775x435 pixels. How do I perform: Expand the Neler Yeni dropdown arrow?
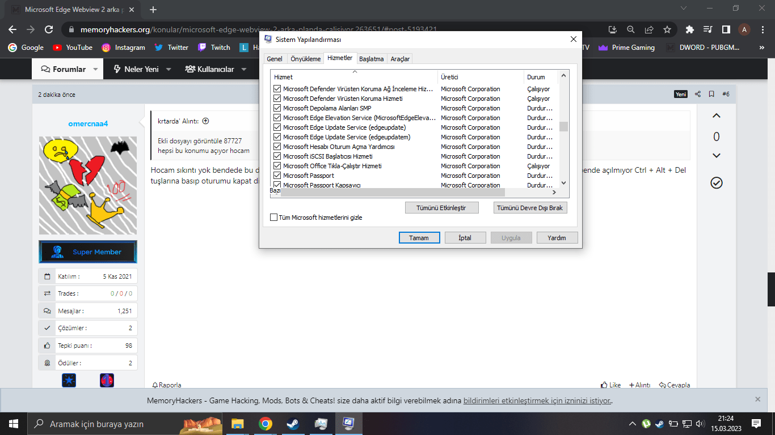169,69
